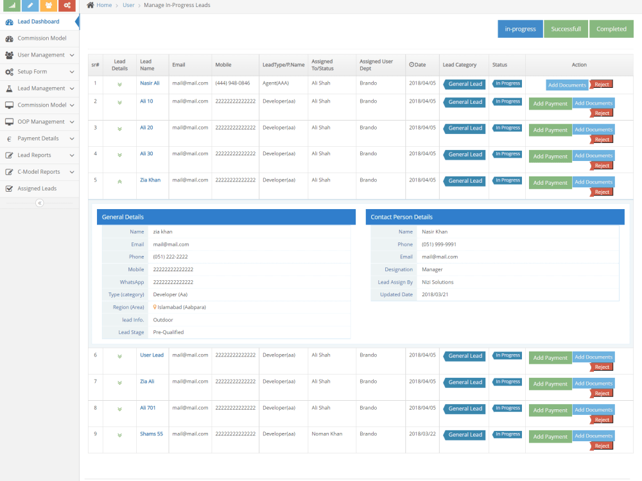This screenshot has height=481, width=642.
Task: Switch to the Completed tab
Action: tap(611, 29)
